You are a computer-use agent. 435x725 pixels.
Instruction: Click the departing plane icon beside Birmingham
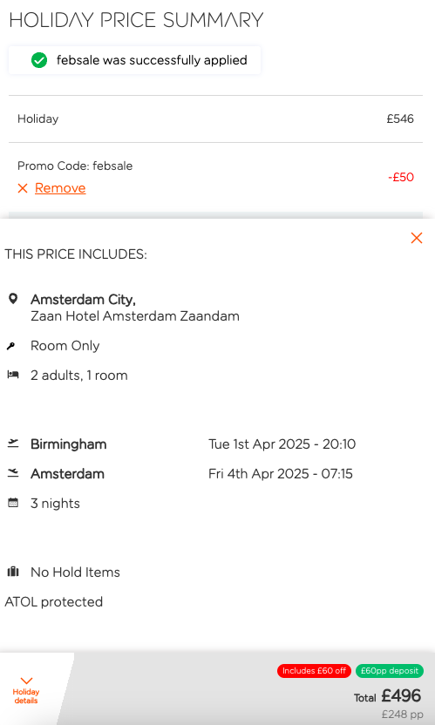tap(13, 444)
